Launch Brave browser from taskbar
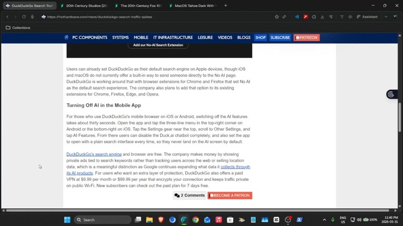The height and width of the screenshot is (226, 403). tap(161, 220)
